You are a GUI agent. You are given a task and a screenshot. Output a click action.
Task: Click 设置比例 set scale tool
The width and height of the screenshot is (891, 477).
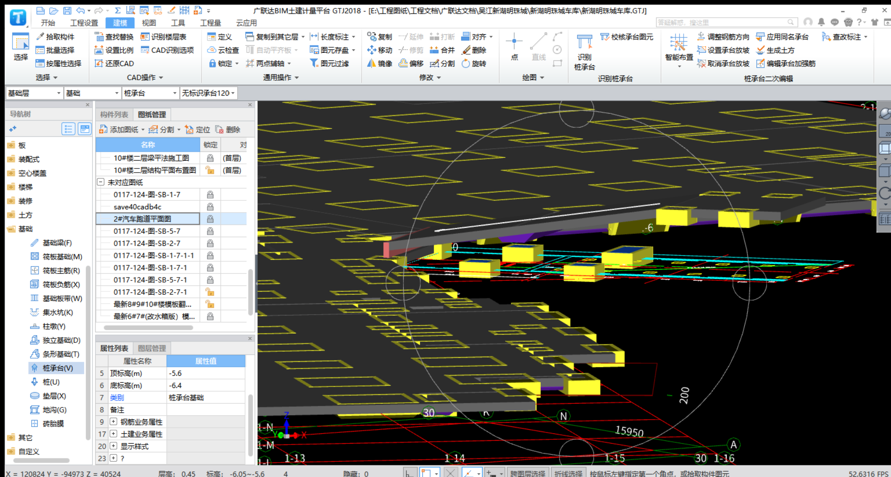114,50
